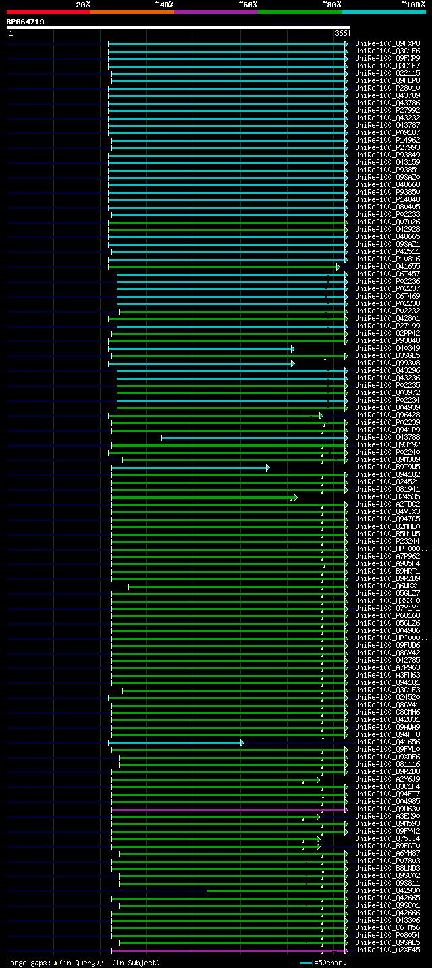Click the short cyan bar for UniRef100_Q41656
The image size is (432, 968).
[175, 742]
